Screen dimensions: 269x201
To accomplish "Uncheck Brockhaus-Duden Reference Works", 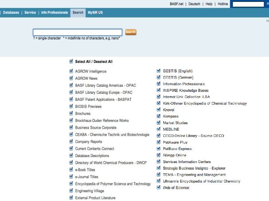I will (71, 120).
